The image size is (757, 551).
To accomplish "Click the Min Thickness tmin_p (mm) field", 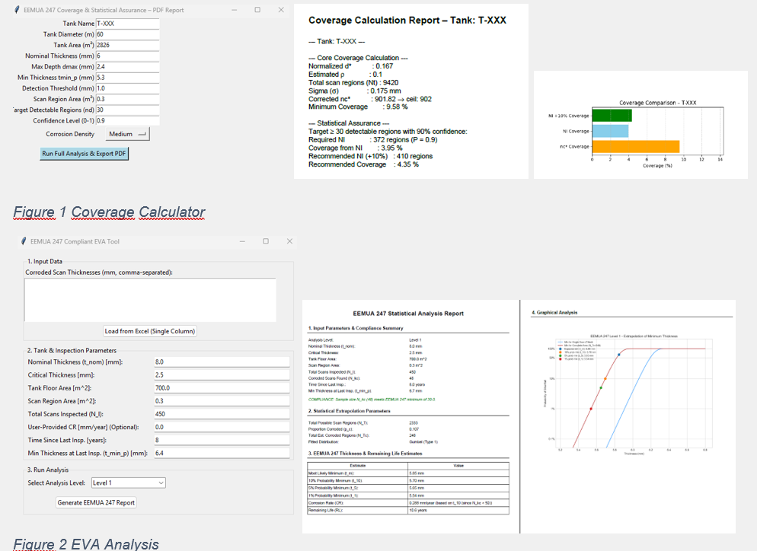I will [x=127, y=78].
